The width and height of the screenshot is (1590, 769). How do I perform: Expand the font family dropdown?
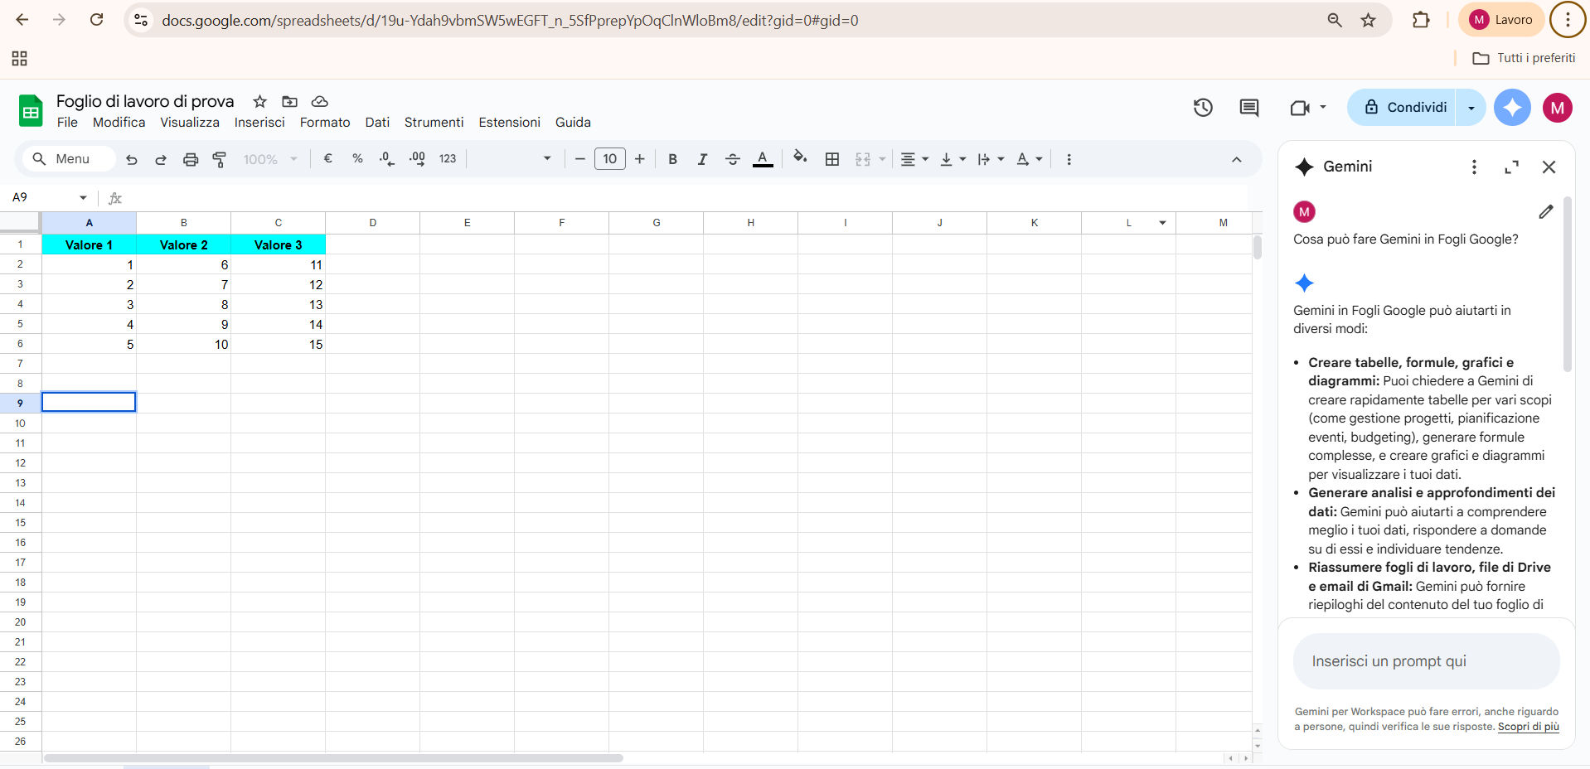[546, 159]
